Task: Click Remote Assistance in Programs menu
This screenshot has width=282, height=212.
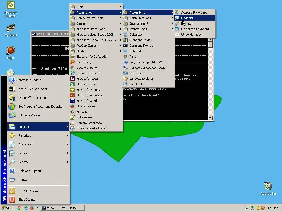Action: pos(96,123)
